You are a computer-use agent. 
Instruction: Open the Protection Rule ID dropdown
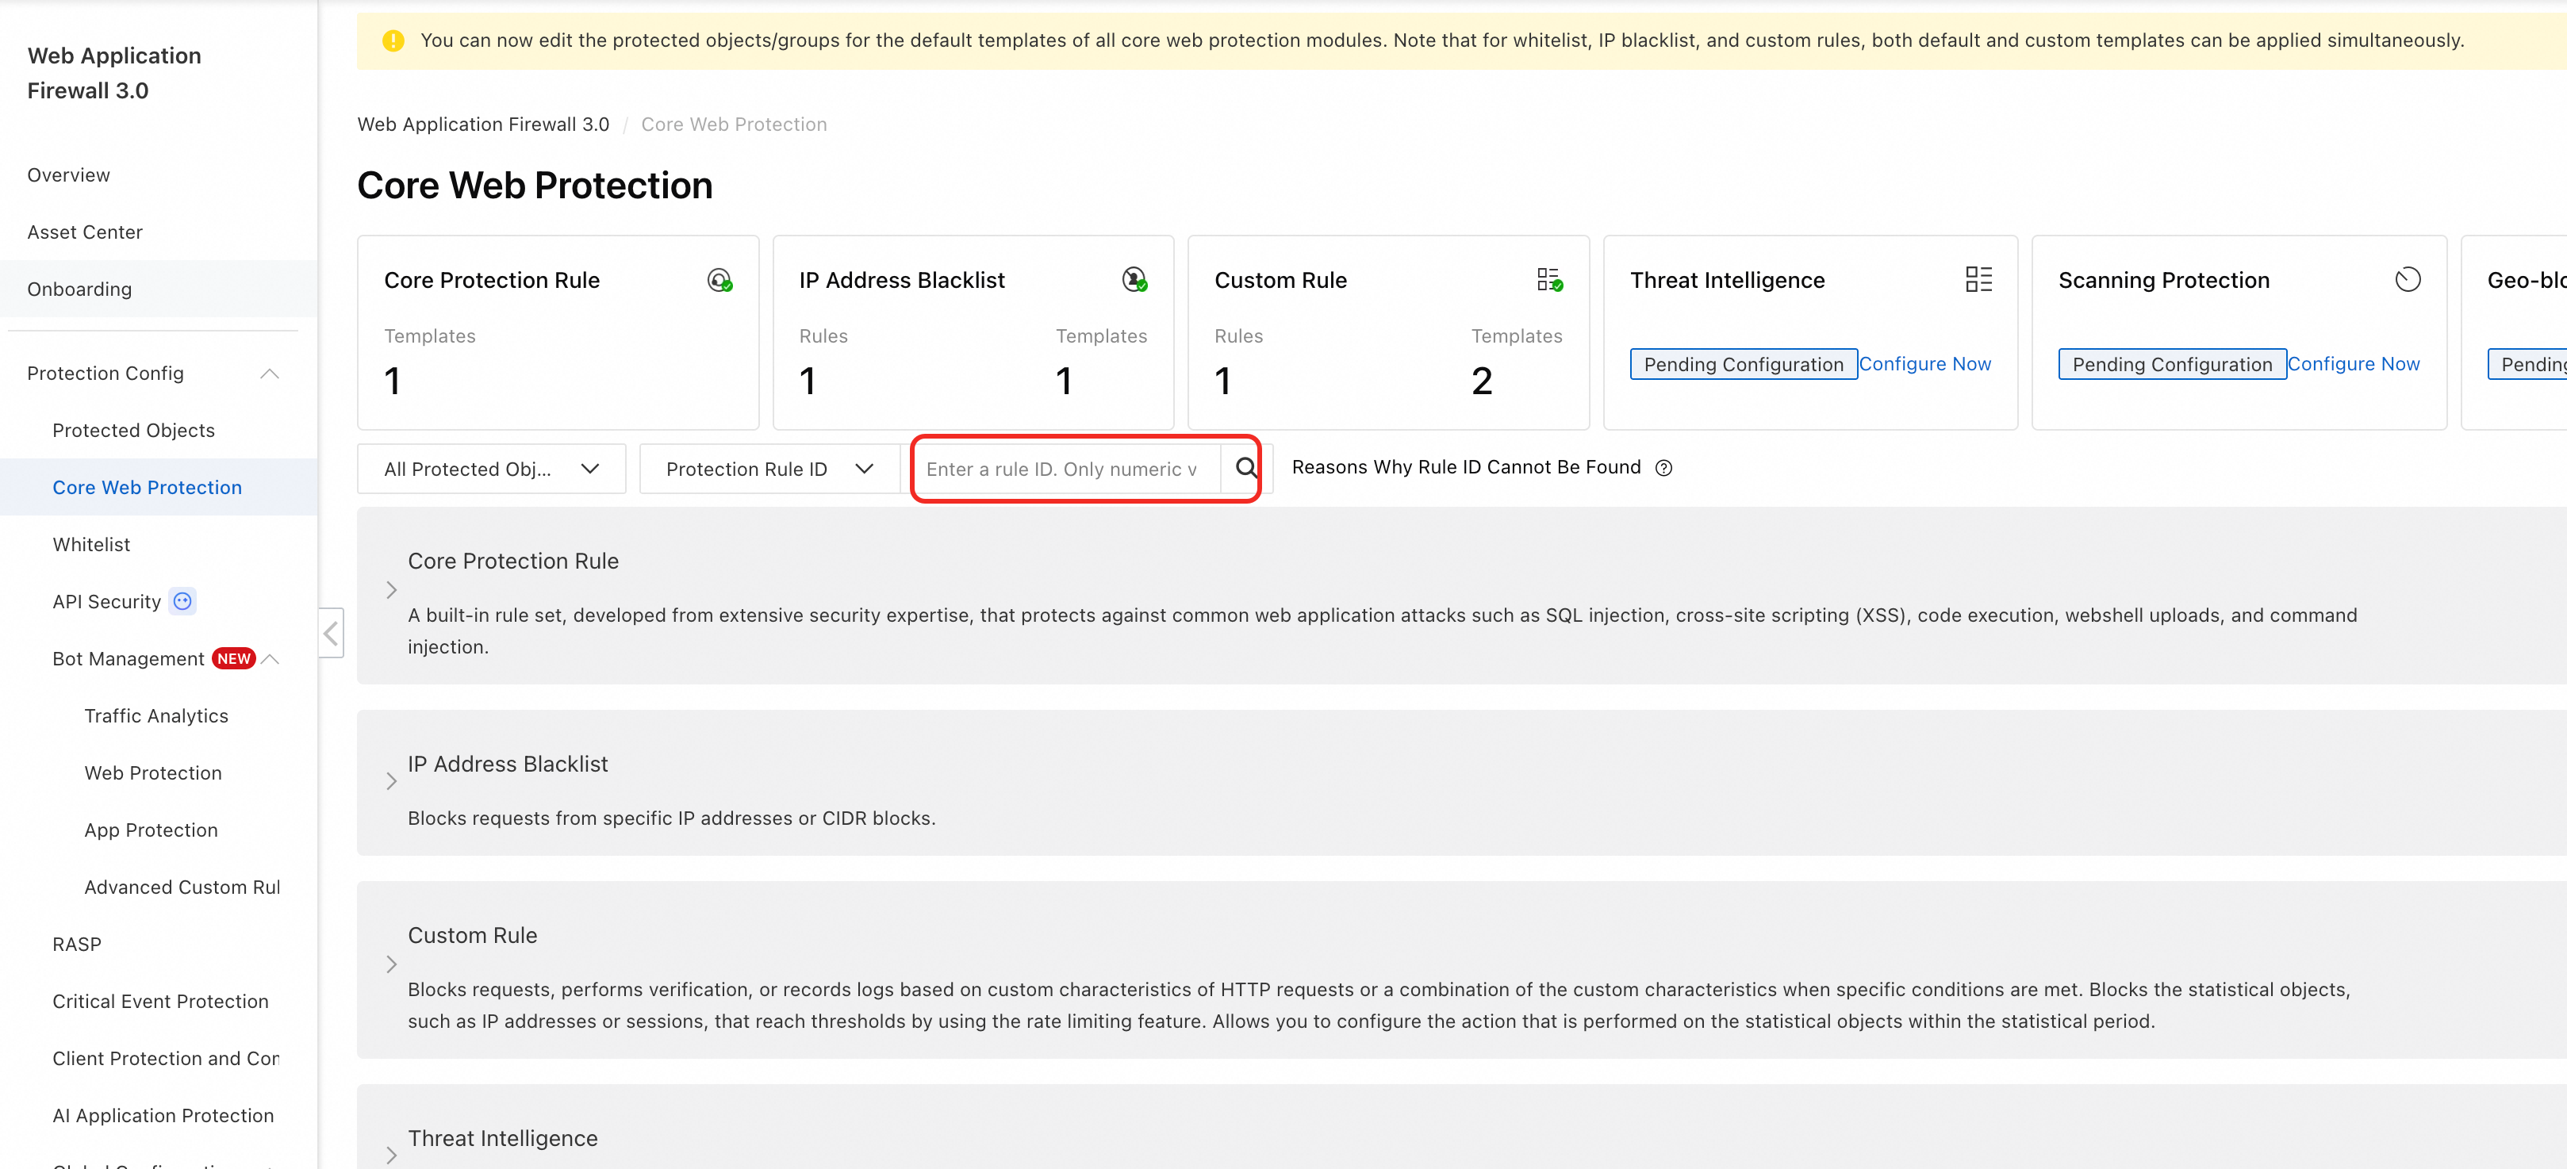tap(769, 469)
